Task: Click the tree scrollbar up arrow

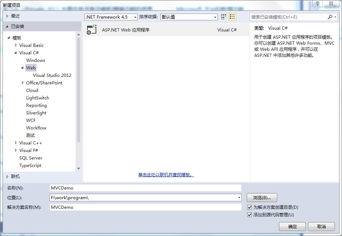Action: [x=78, y=34]
